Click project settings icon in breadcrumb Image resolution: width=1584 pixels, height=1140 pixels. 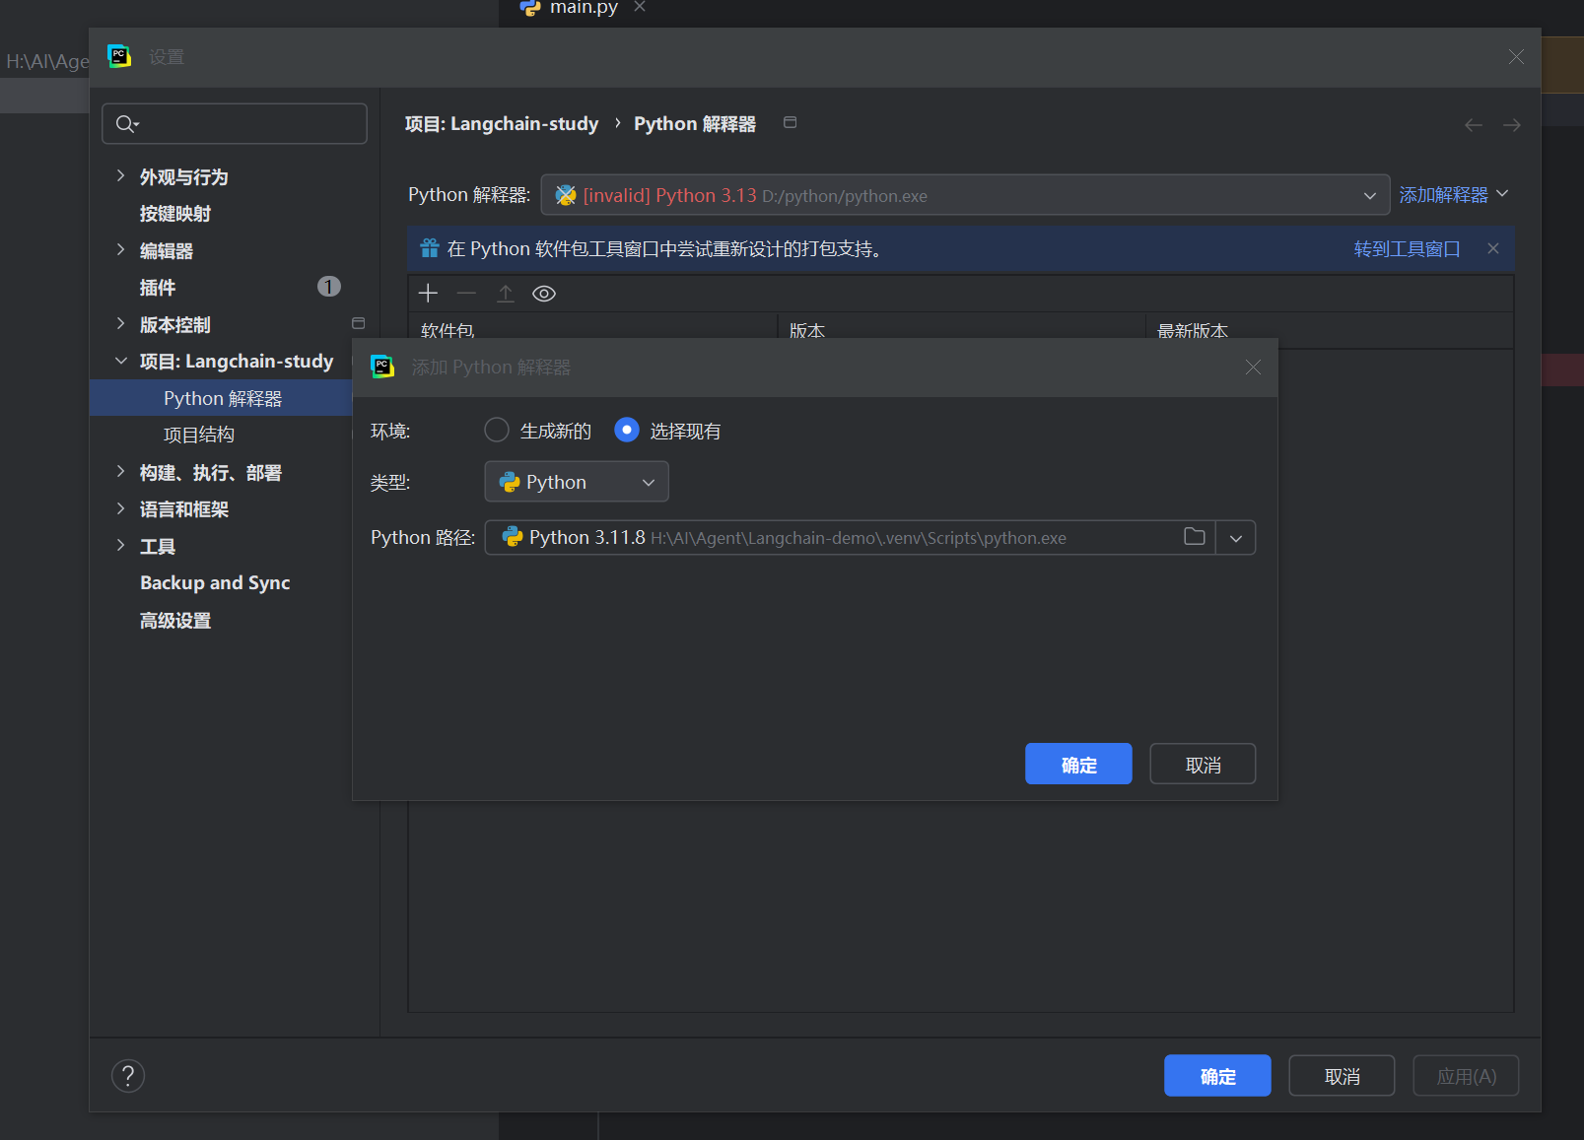point(790,122)
